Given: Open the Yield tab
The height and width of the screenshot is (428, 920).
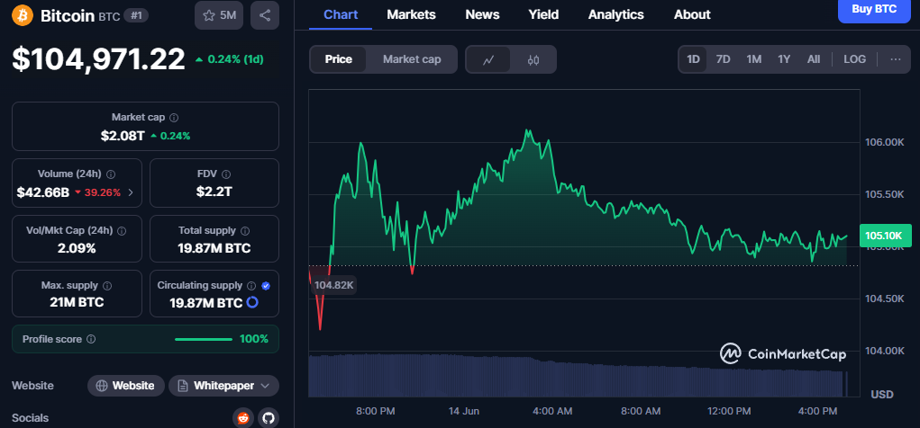Looking at the screenshot, I should point(543,14).
